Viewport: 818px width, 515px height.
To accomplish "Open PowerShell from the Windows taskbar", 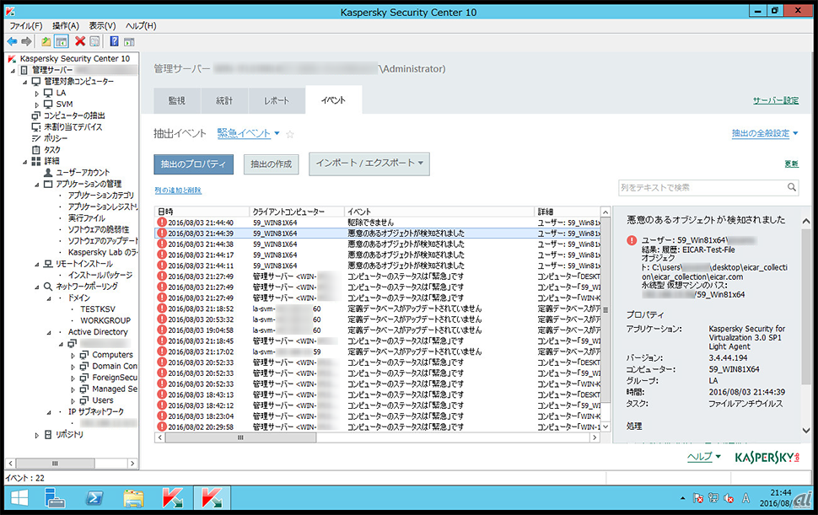I will (x=96, y=497).
